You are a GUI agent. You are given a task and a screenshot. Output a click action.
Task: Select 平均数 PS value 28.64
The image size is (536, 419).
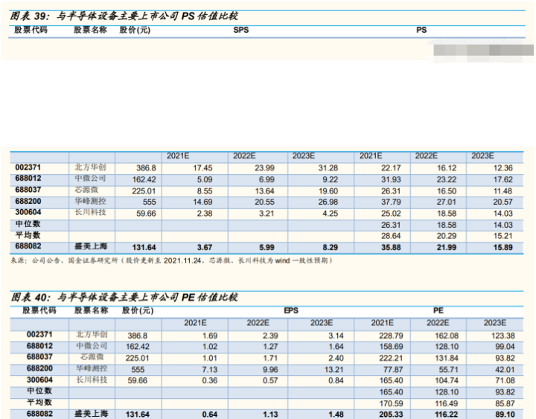(391, 236)
